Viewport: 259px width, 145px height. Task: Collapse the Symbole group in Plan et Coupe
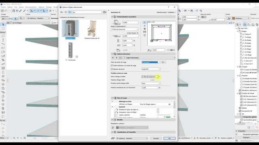pos(113,107)
